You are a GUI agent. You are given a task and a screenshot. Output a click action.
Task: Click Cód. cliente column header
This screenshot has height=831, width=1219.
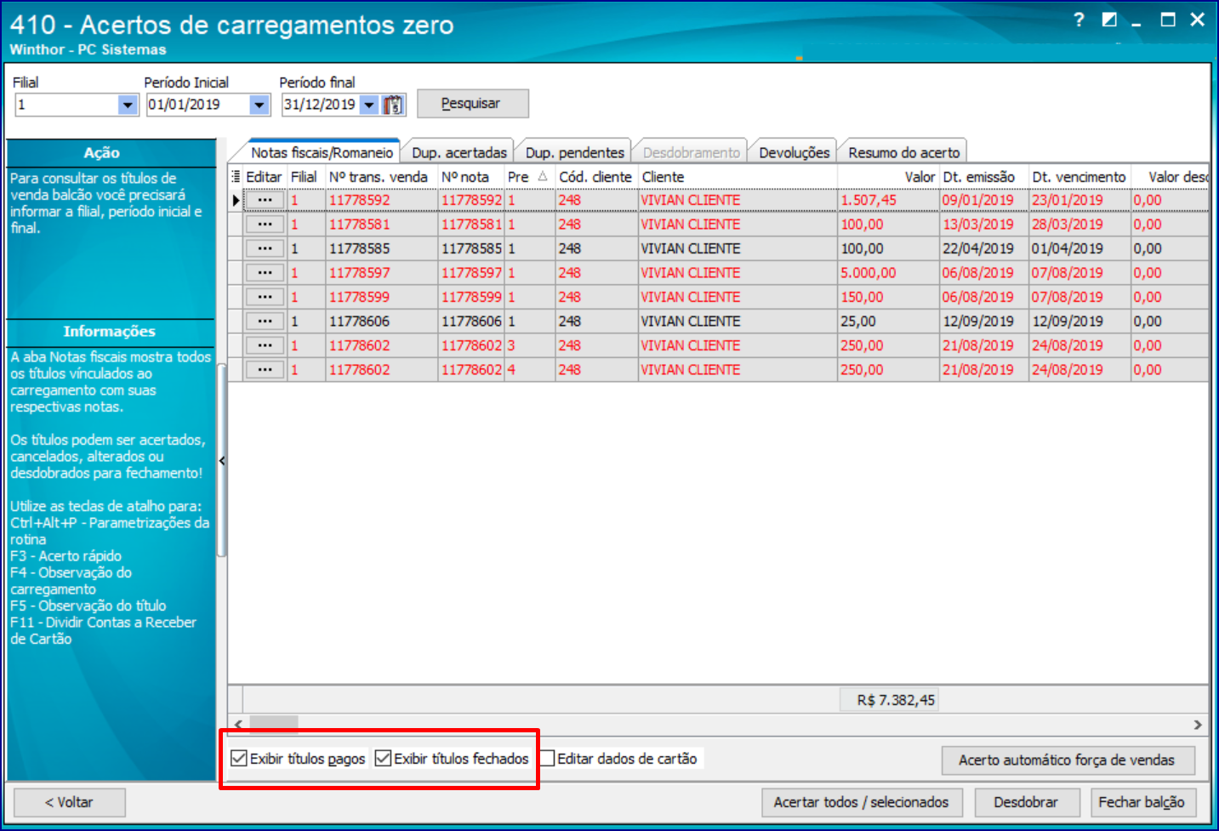click(x=596, y=176)
